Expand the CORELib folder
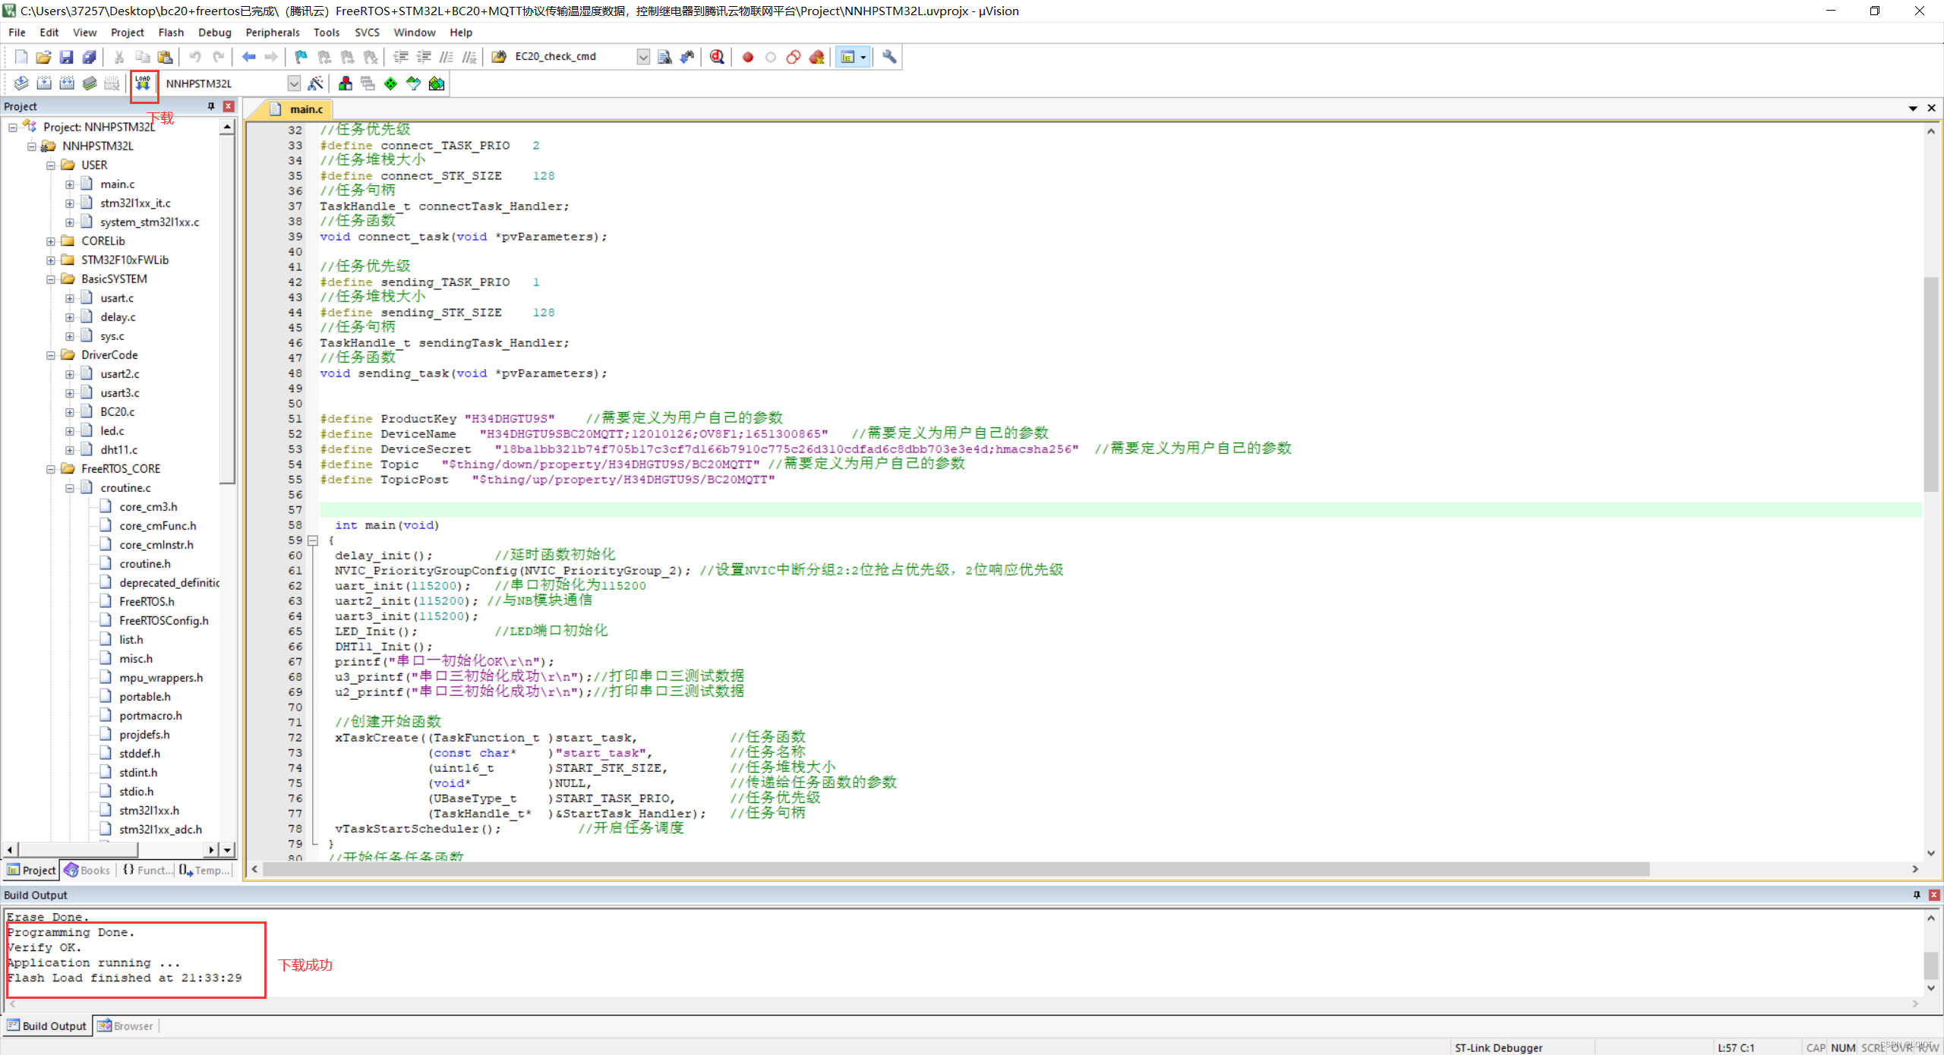The width and height of the screenshot is (1944, 1055). (50, 241)
